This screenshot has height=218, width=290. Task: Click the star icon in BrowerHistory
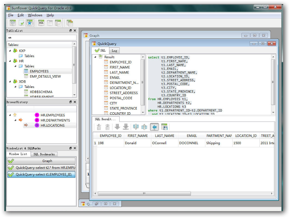coord(15,115)
